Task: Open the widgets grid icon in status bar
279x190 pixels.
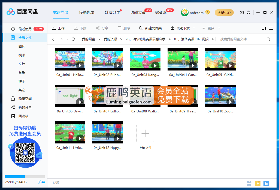Action: click(249, 183)
